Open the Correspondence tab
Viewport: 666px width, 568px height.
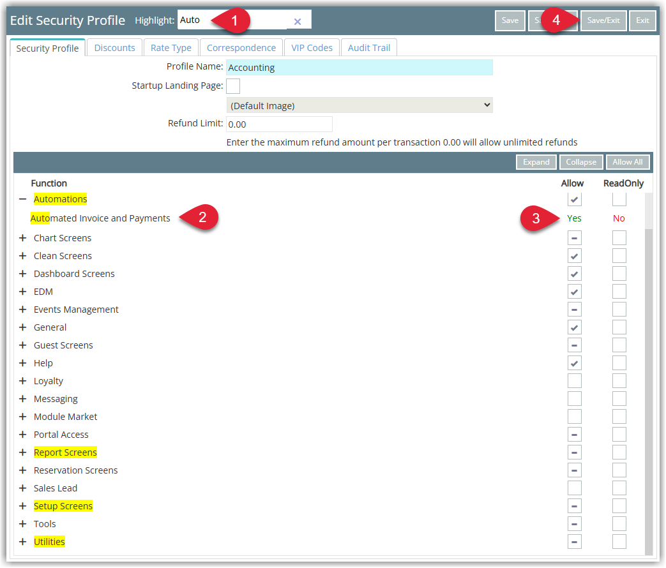click(241, 48)
